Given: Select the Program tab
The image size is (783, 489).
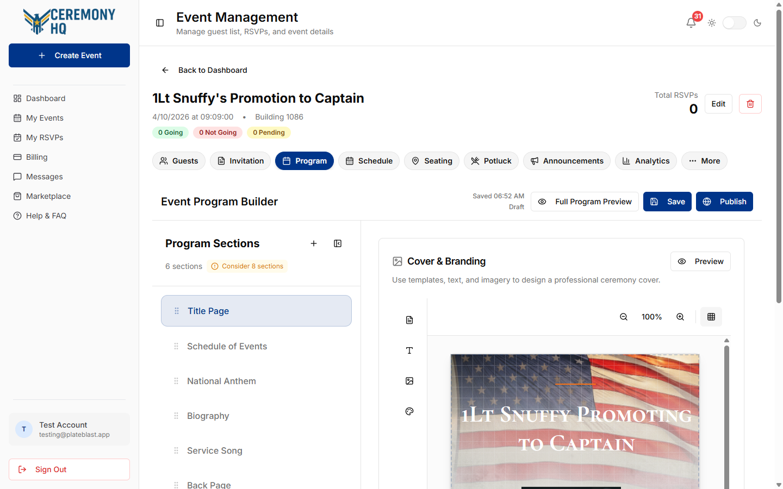Looking at the screenshot, I should [x=304, y=161].
